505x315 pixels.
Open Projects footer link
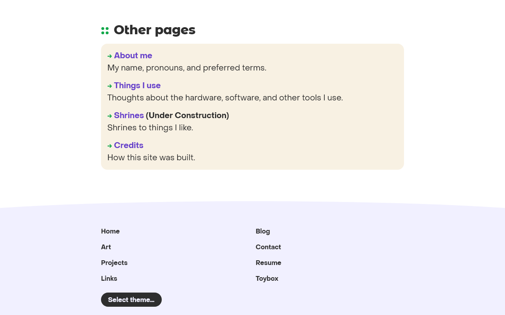(x=114, y=263)
